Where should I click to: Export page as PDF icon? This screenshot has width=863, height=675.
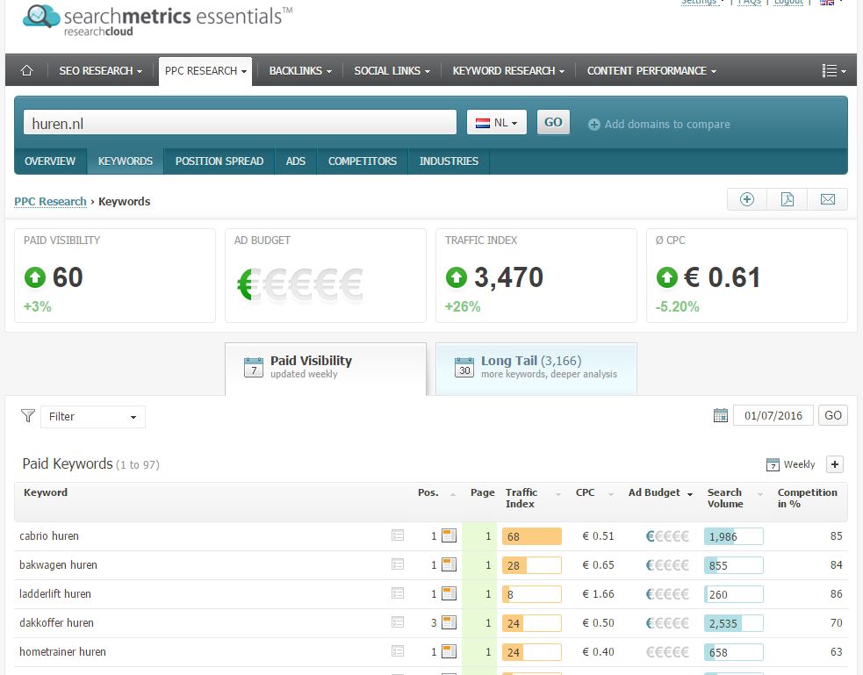(787, 199)
